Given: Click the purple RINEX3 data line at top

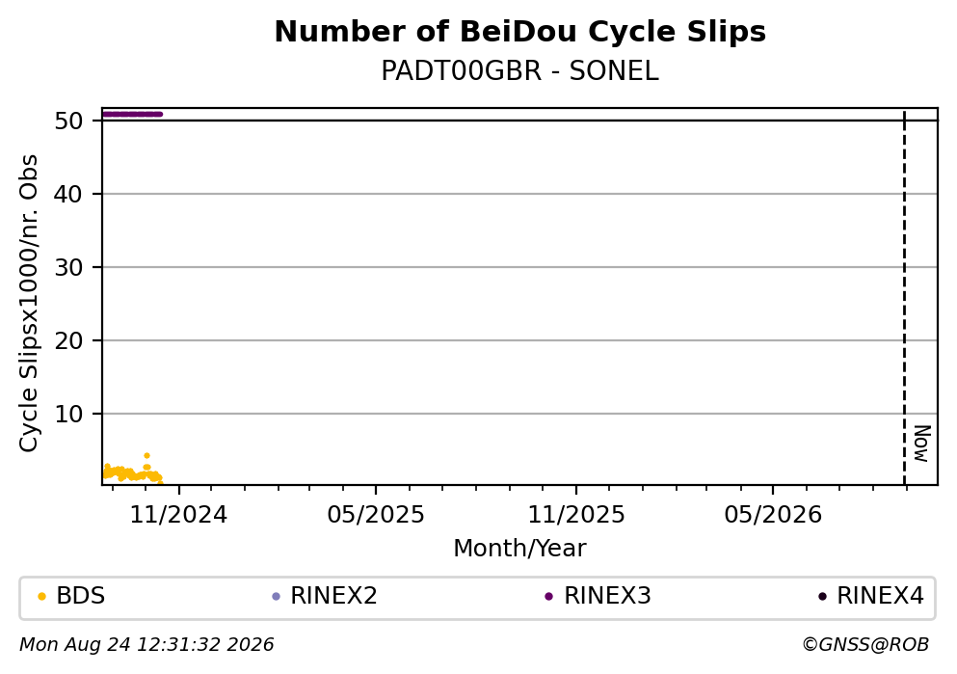Looking at the screenshot, I should [132, 114].
